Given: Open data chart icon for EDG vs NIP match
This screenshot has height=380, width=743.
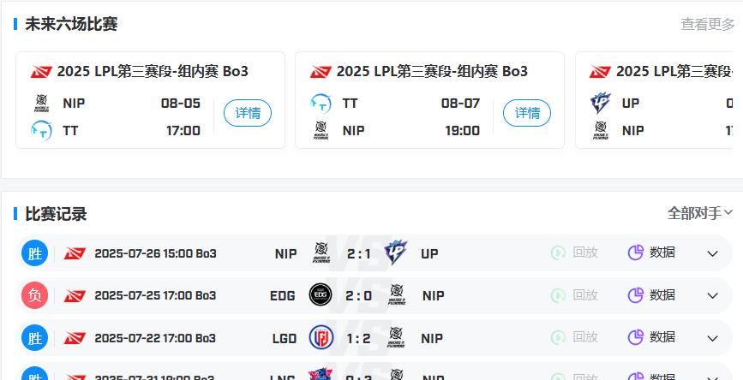Looking at the screenshot, I should coord(636,295).
